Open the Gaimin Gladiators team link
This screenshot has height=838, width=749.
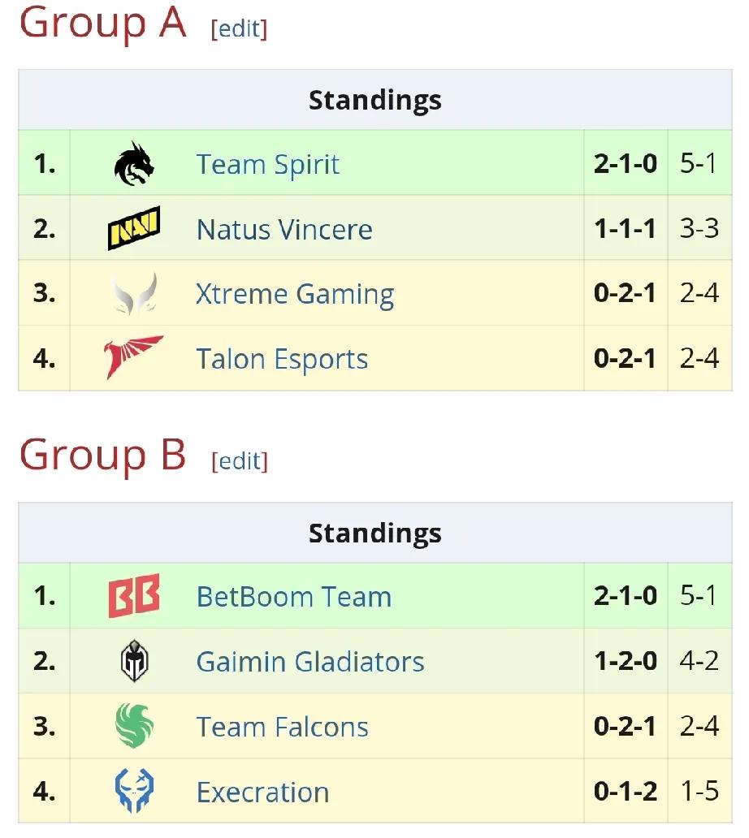point(310,662)
